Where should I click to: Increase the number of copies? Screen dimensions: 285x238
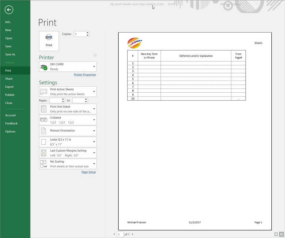tap(87, 33)
